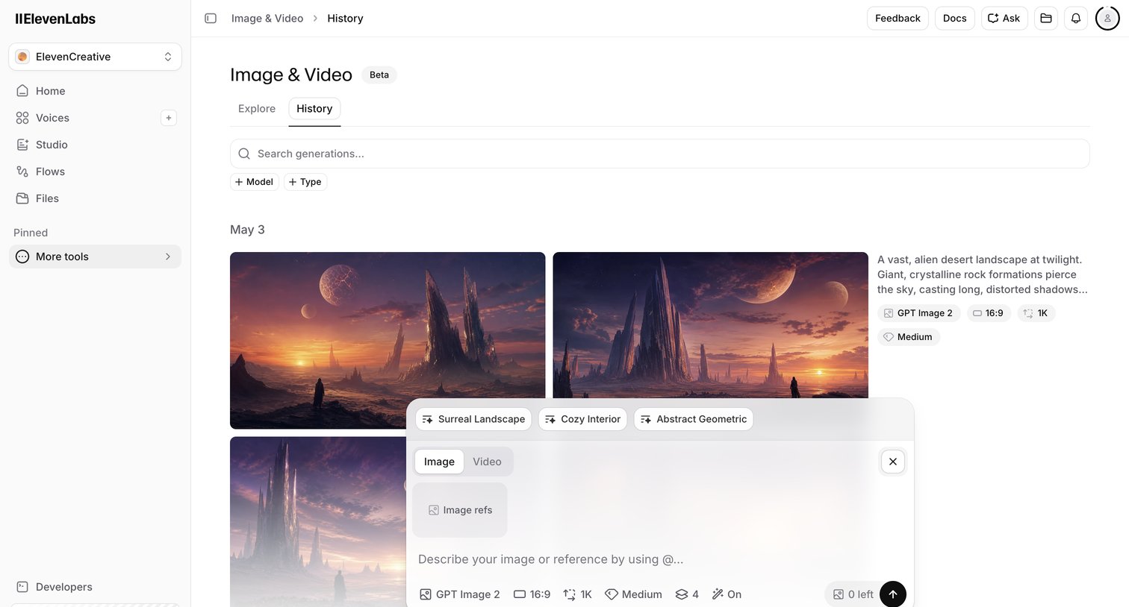The width and height of the screenshot is (1129, 607).
Task: Close the image prompt panel
Action: click(893, 462)
